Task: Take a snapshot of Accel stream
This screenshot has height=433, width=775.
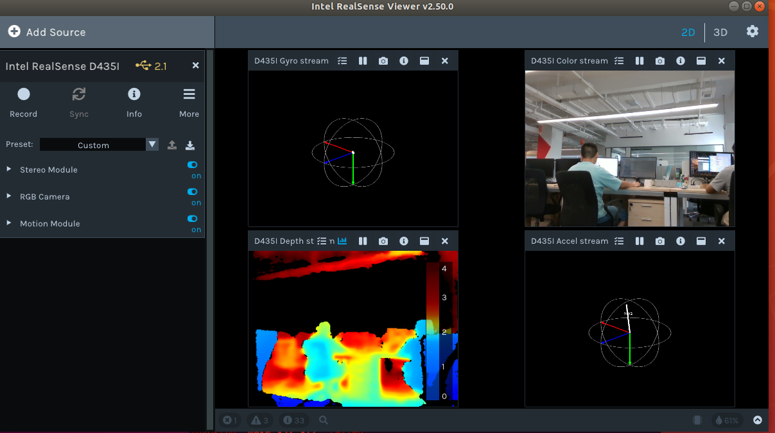Action: point(660,241)
